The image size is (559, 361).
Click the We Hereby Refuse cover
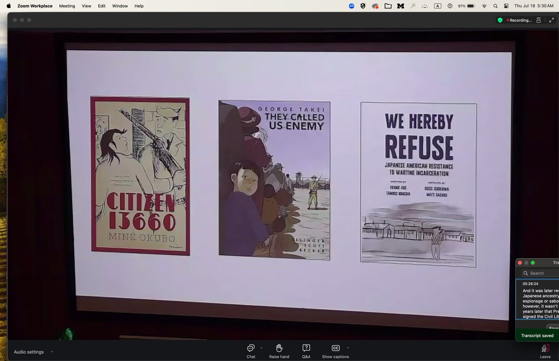point(418,185)
